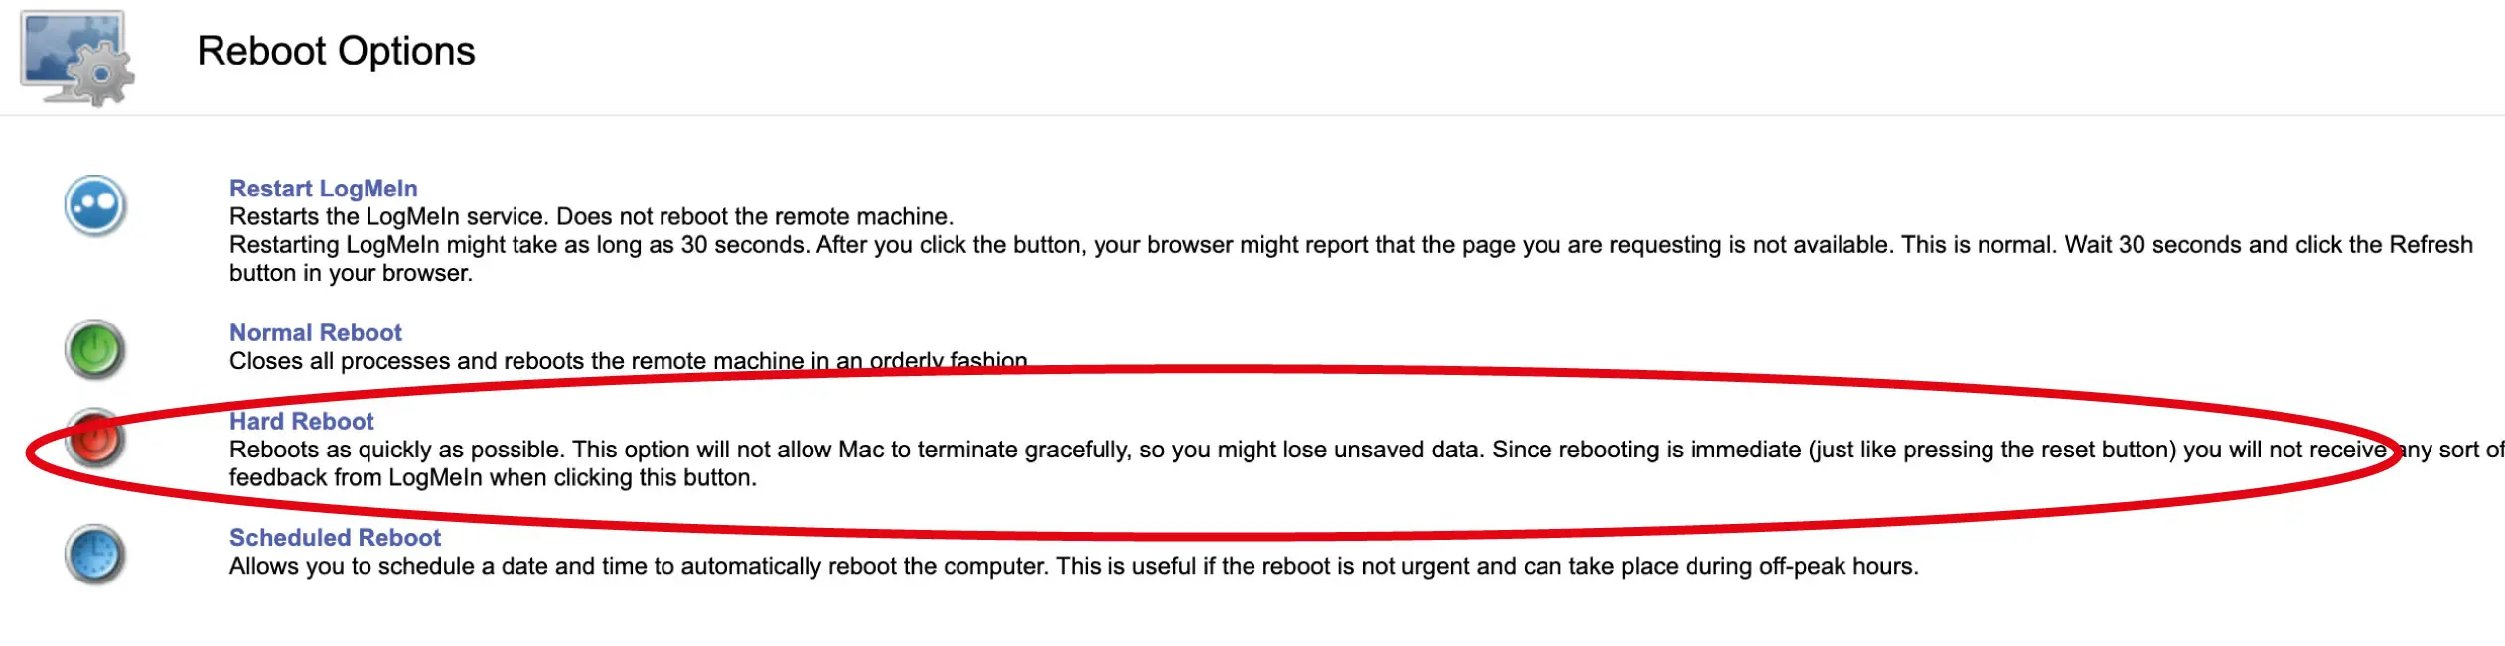Click the 'Reboots as quickly as possible' text

pos(397,450)
